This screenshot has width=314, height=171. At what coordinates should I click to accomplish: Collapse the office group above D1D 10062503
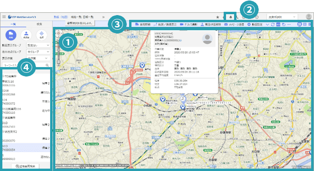3,118
